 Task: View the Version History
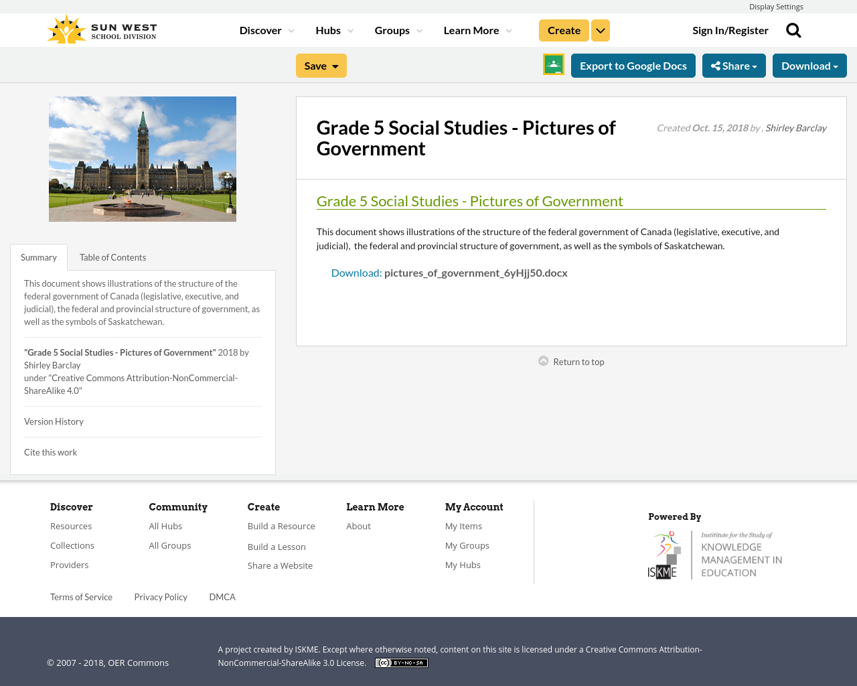pos(54,421)
